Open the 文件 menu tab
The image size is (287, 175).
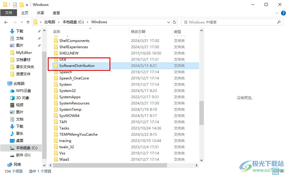9,13
